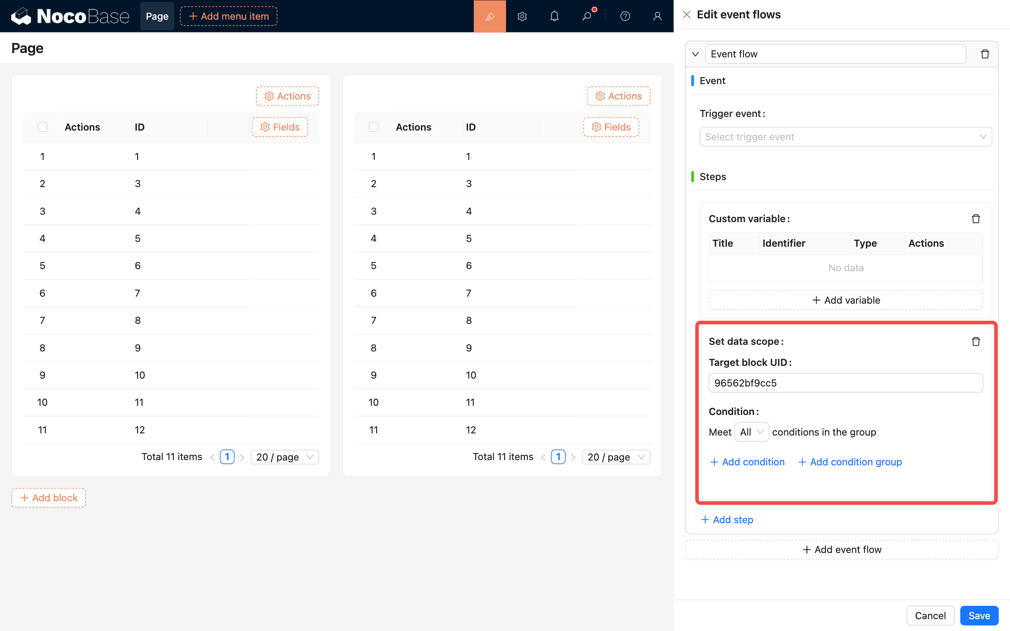Open the notifications bell
The height and width of the screenshot is (631, 1010).
[x=554, y=16]
